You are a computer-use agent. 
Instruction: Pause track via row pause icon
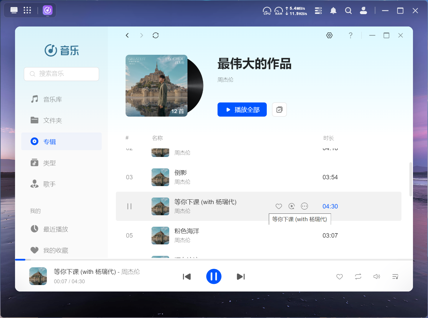[x=129, y=206]
